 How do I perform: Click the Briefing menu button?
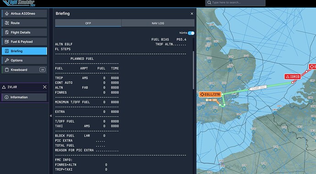(x=24, y=51)
